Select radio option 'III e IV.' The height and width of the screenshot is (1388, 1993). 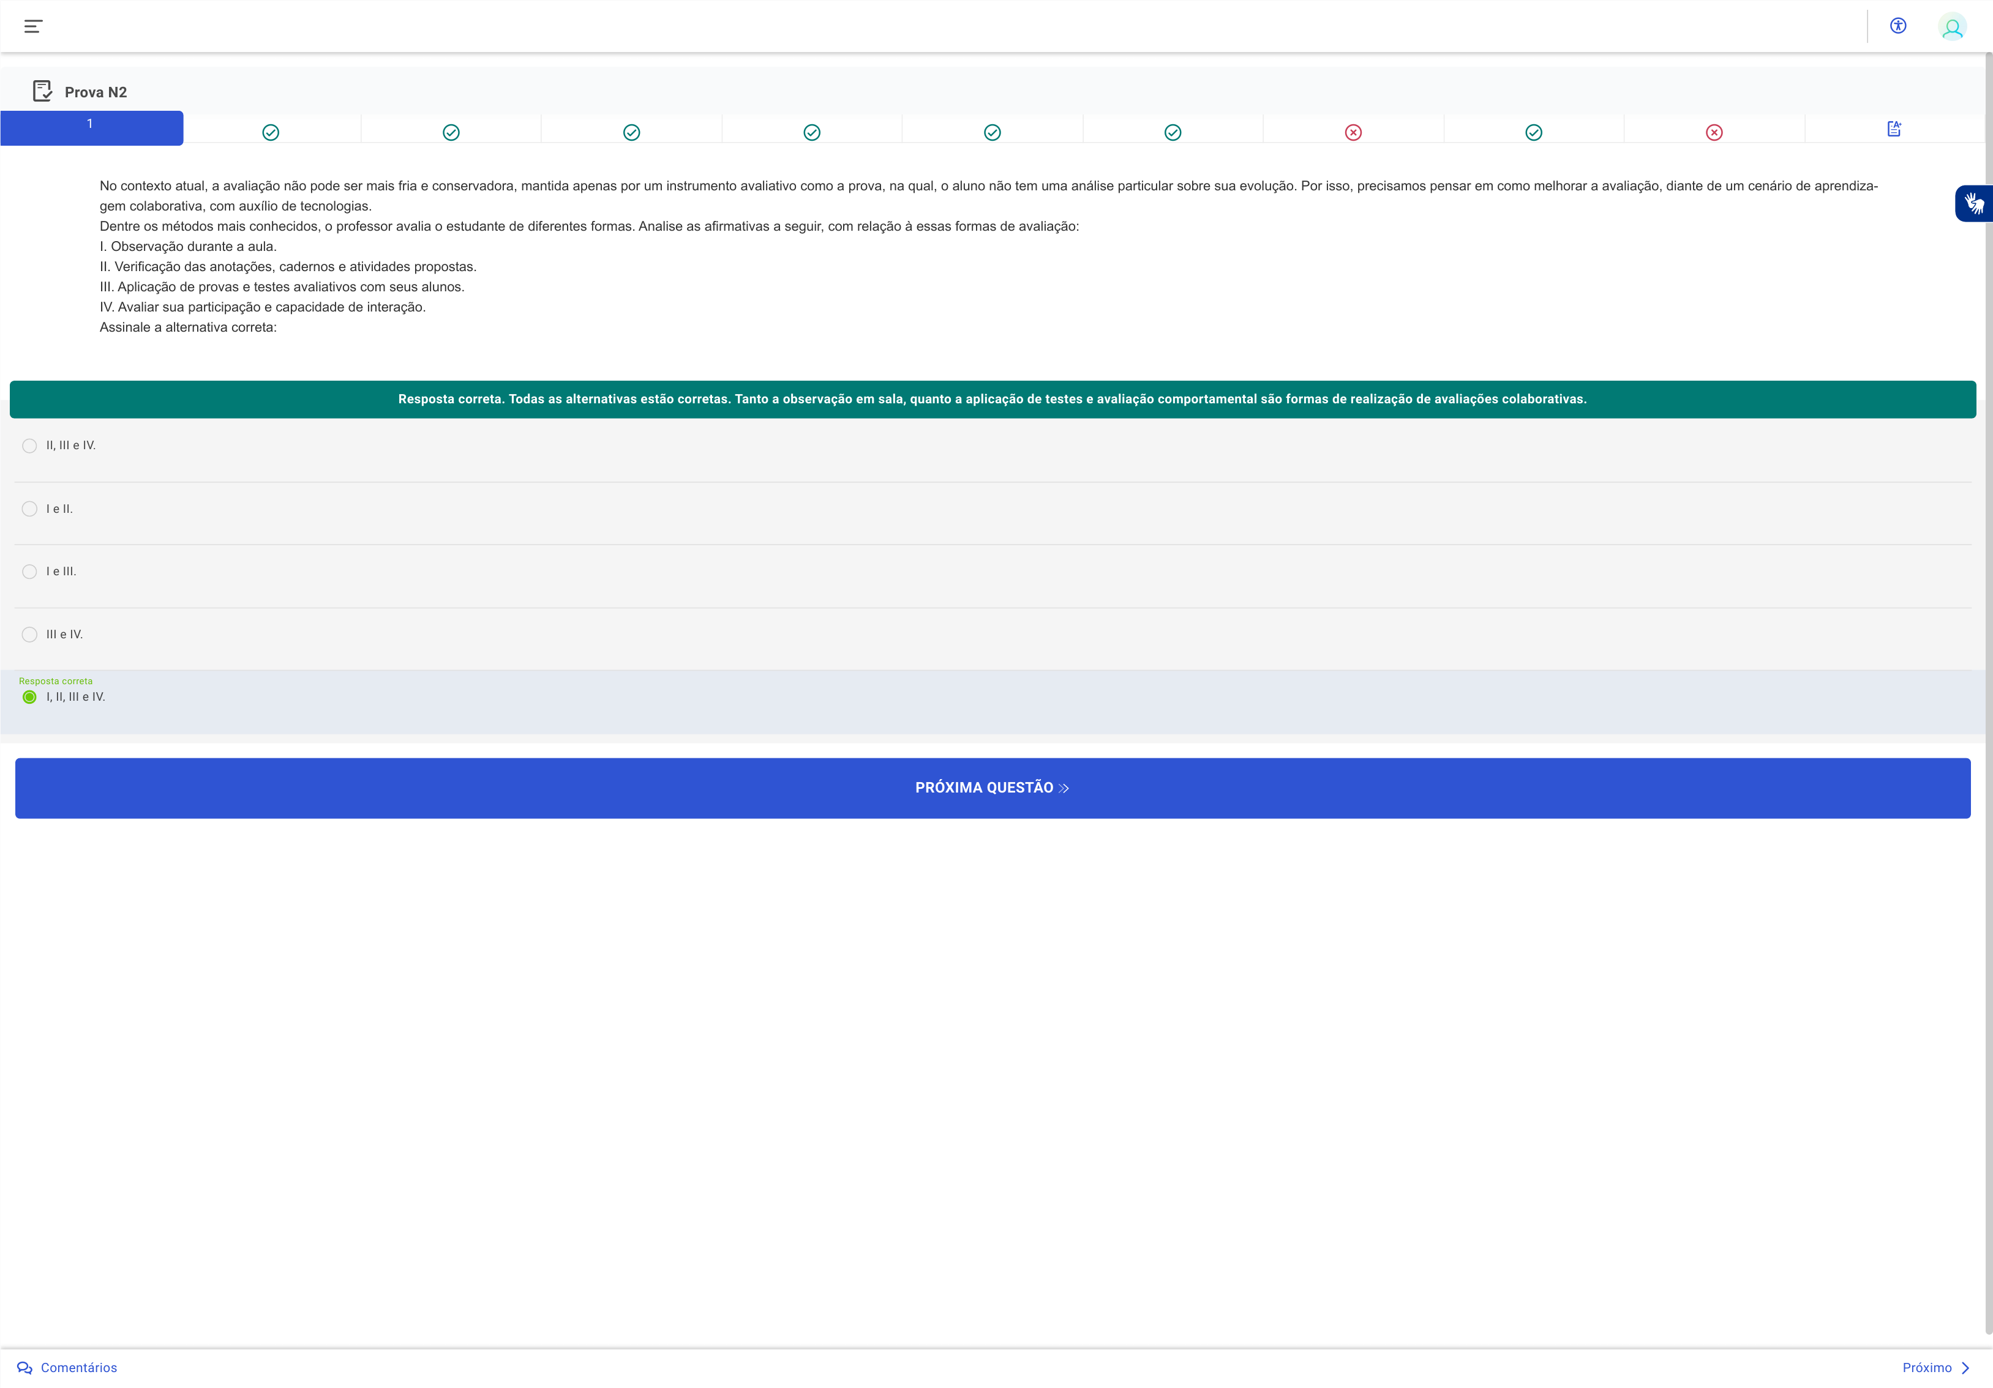pos(29,635)
